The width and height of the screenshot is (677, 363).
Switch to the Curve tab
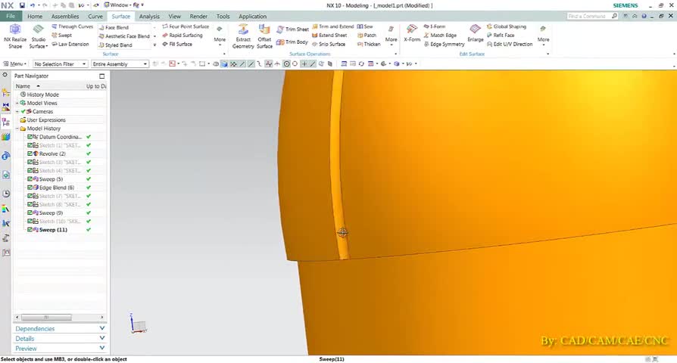click(x=95, y=17)
